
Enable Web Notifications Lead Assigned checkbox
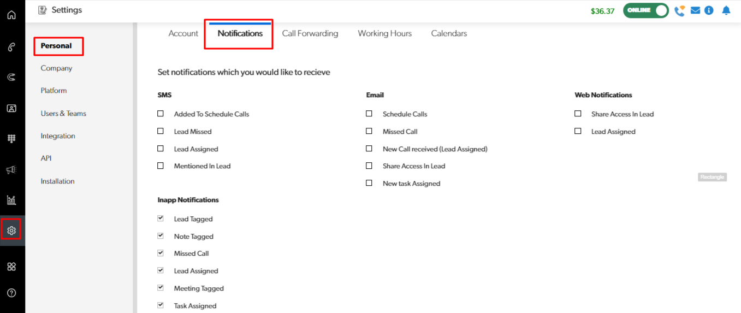point(578,131)
